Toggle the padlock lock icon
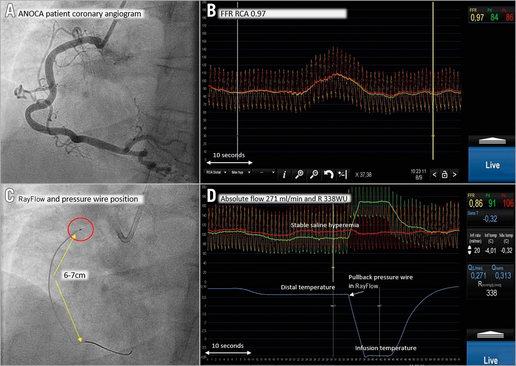Screen dimensions: 516x366 (x=444, y=175)
